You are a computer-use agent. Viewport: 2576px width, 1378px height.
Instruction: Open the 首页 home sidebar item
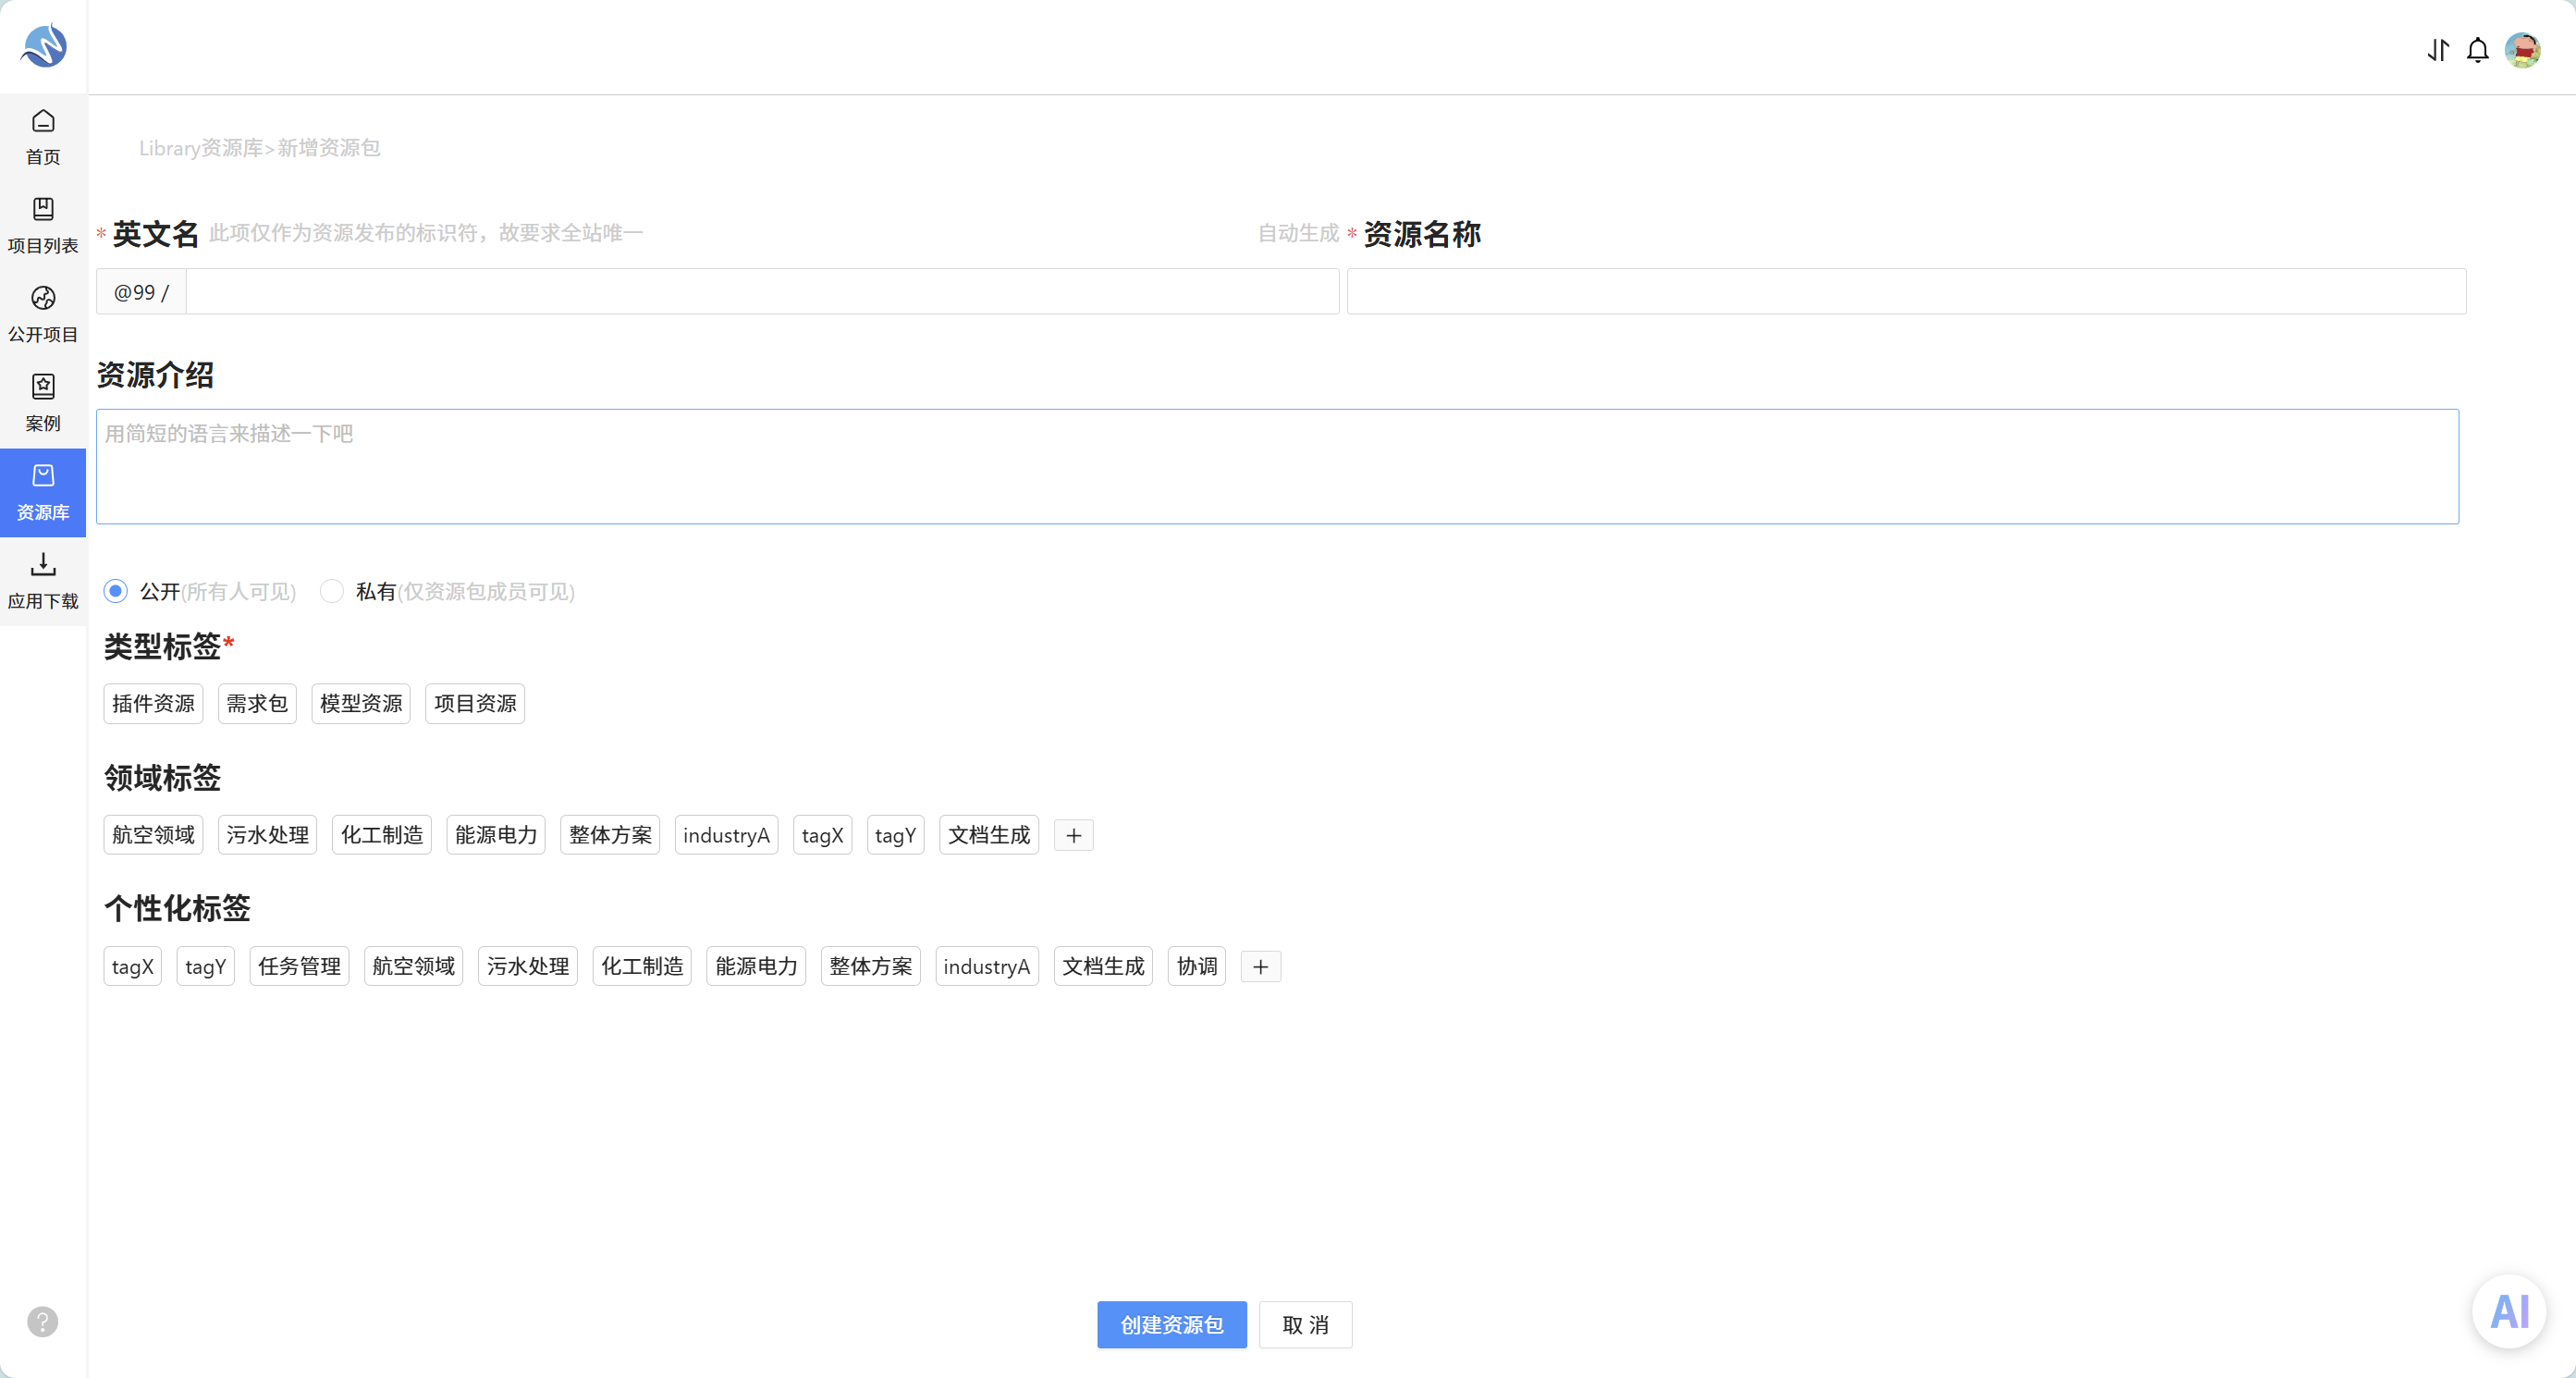[43, 138]
